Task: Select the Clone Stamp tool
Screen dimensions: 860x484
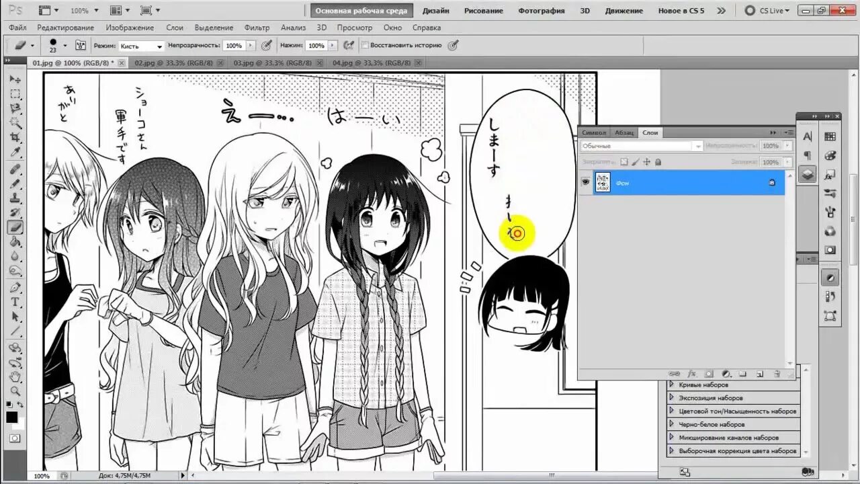Action: click(x=15, y=198)
